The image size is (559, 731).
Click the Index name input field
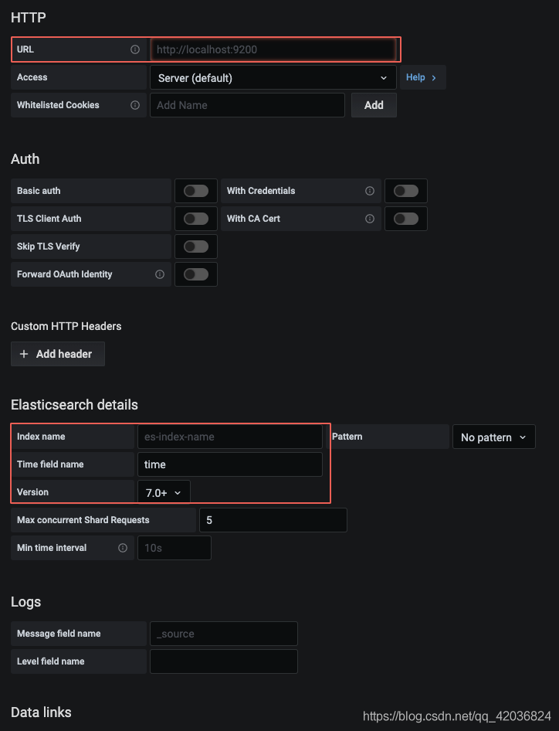pos(230,437)
